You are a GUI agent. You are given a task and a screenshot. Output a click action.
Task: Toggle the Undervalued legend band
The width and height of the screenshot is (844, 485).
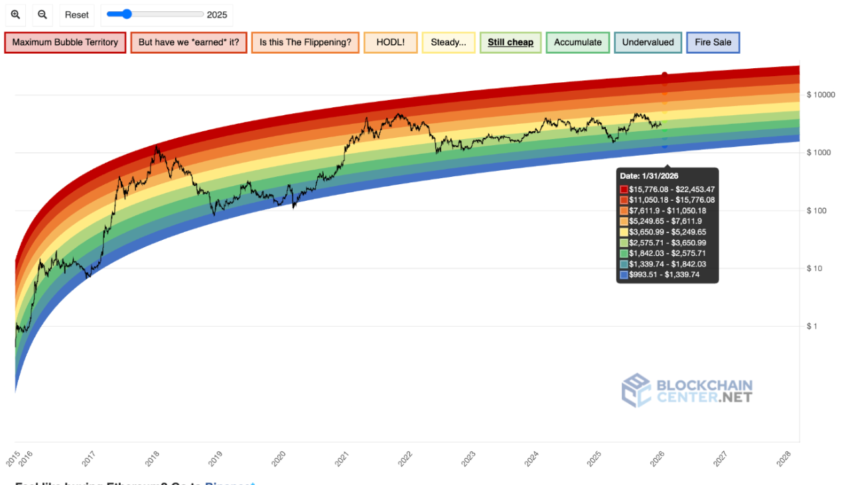pyautogui.click(x=648, y=42)
